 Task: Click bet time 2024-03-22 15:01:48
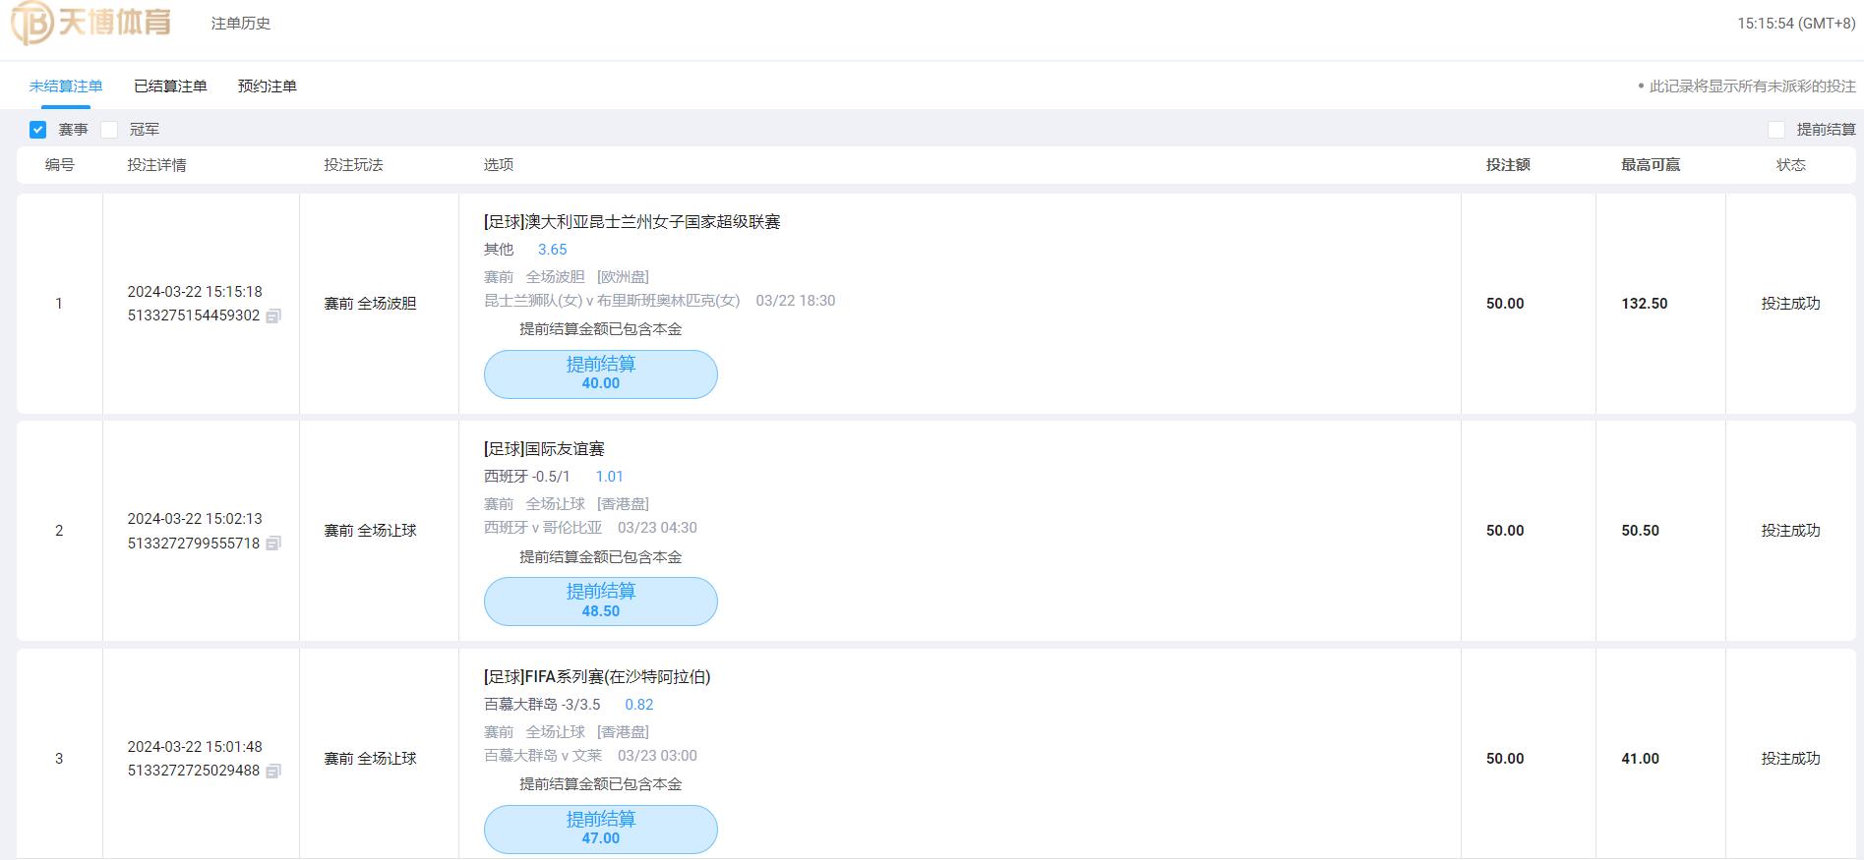[x=195, y=747]
